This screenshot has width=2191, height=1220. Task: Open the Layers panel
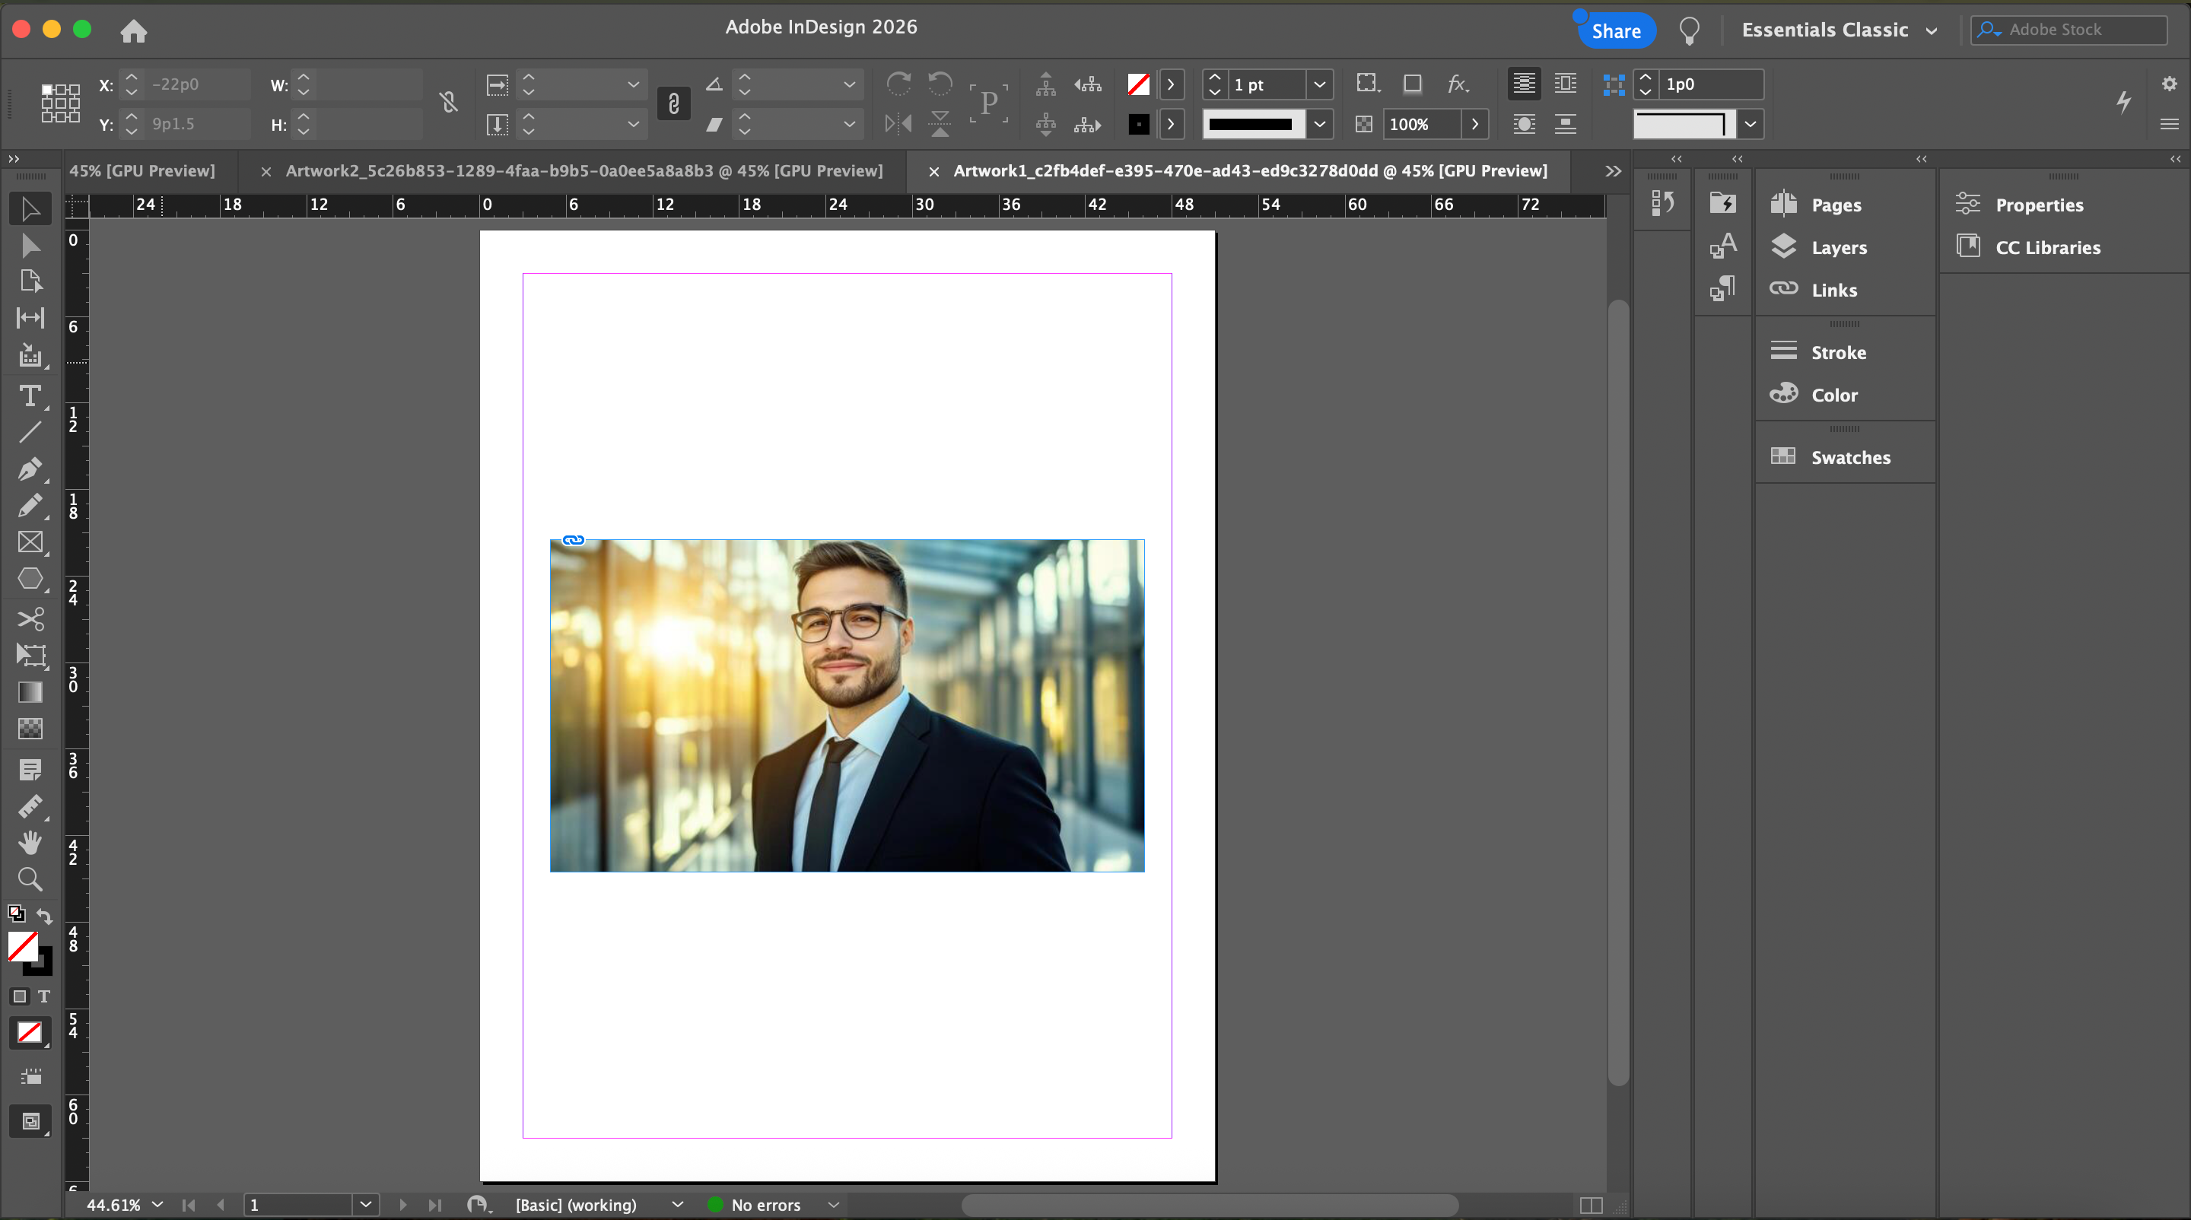[1838, 247]
